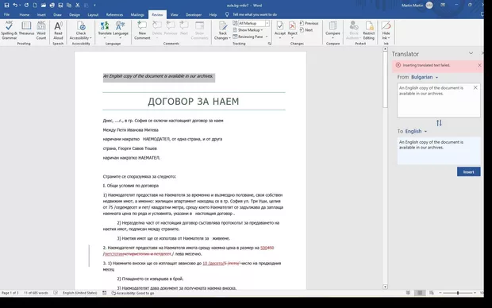Screen dimensions: 492x308
Task: Insert a New Comment
Action: pos(142,30)
